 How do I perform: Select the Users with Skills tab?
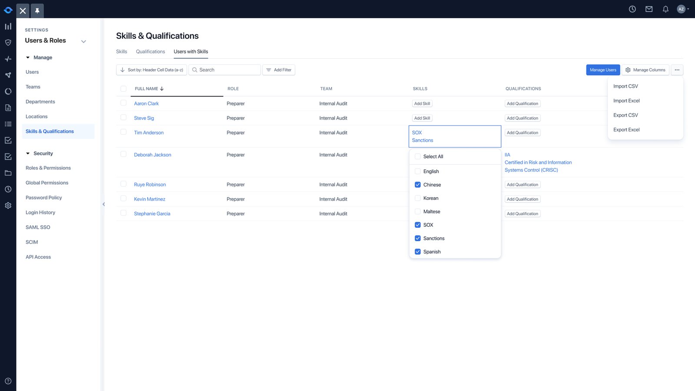coord(191,52)
